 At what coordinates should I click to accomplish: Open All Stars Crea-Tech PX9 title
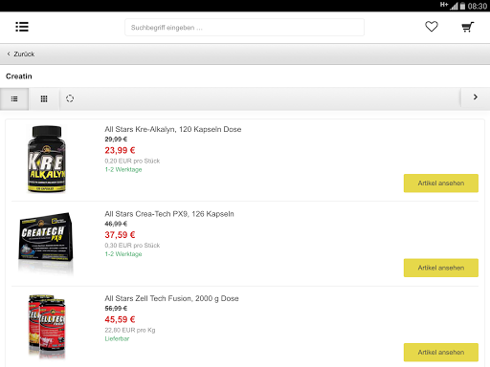pyautogui.click(x=169, y=214)
